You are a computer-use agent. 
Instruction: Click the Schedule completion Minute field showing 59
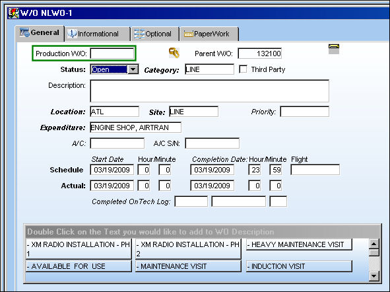[276, 170]
